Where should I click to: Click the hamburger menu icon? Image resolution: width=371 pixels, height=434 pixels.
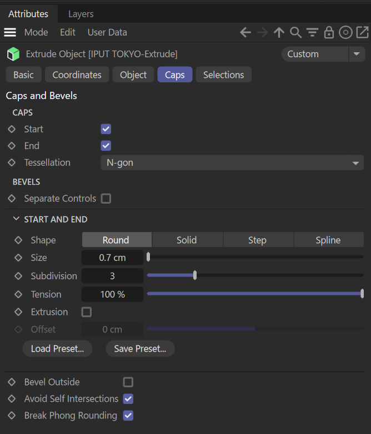[x=10, y=32]
